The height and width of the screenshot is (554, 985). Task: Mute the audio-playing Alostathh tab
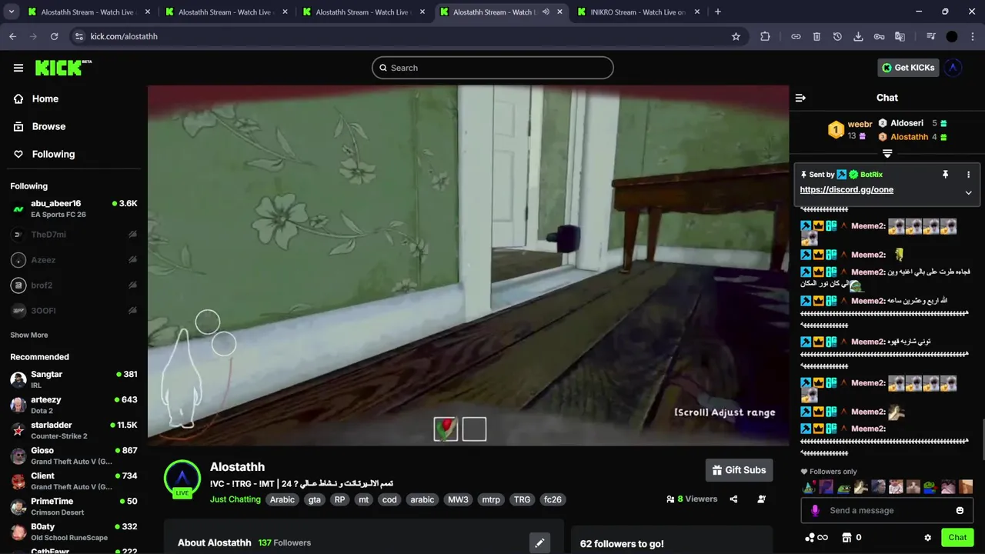click(x=546, y=12)
